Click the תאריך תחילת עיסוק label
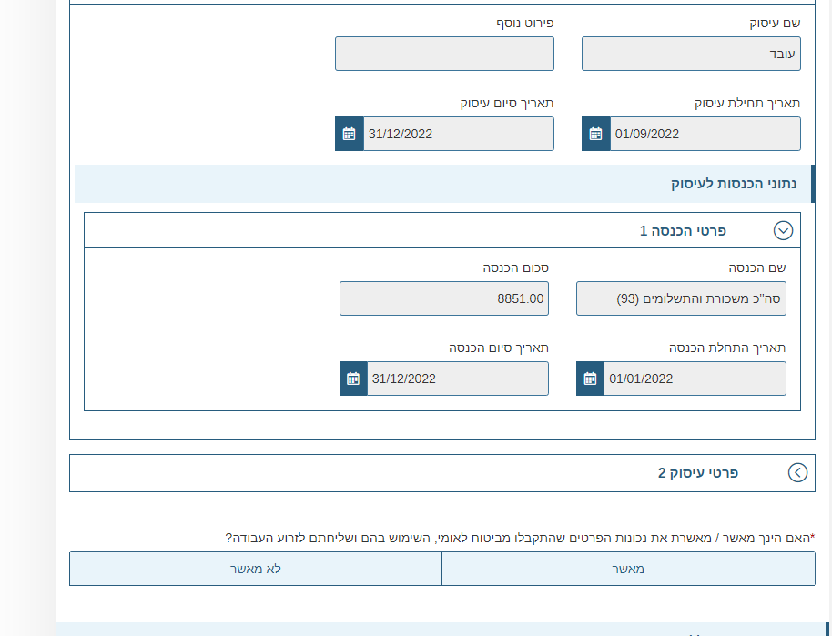Viewport: 832px width, 636px height. (x=747, y=103)
